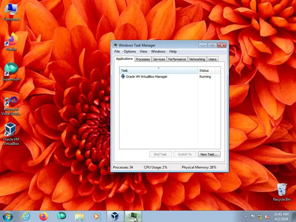Minimize the Task Manager window
The height and width of the screenshot is (222, 296).
click(x=203, y=45)
